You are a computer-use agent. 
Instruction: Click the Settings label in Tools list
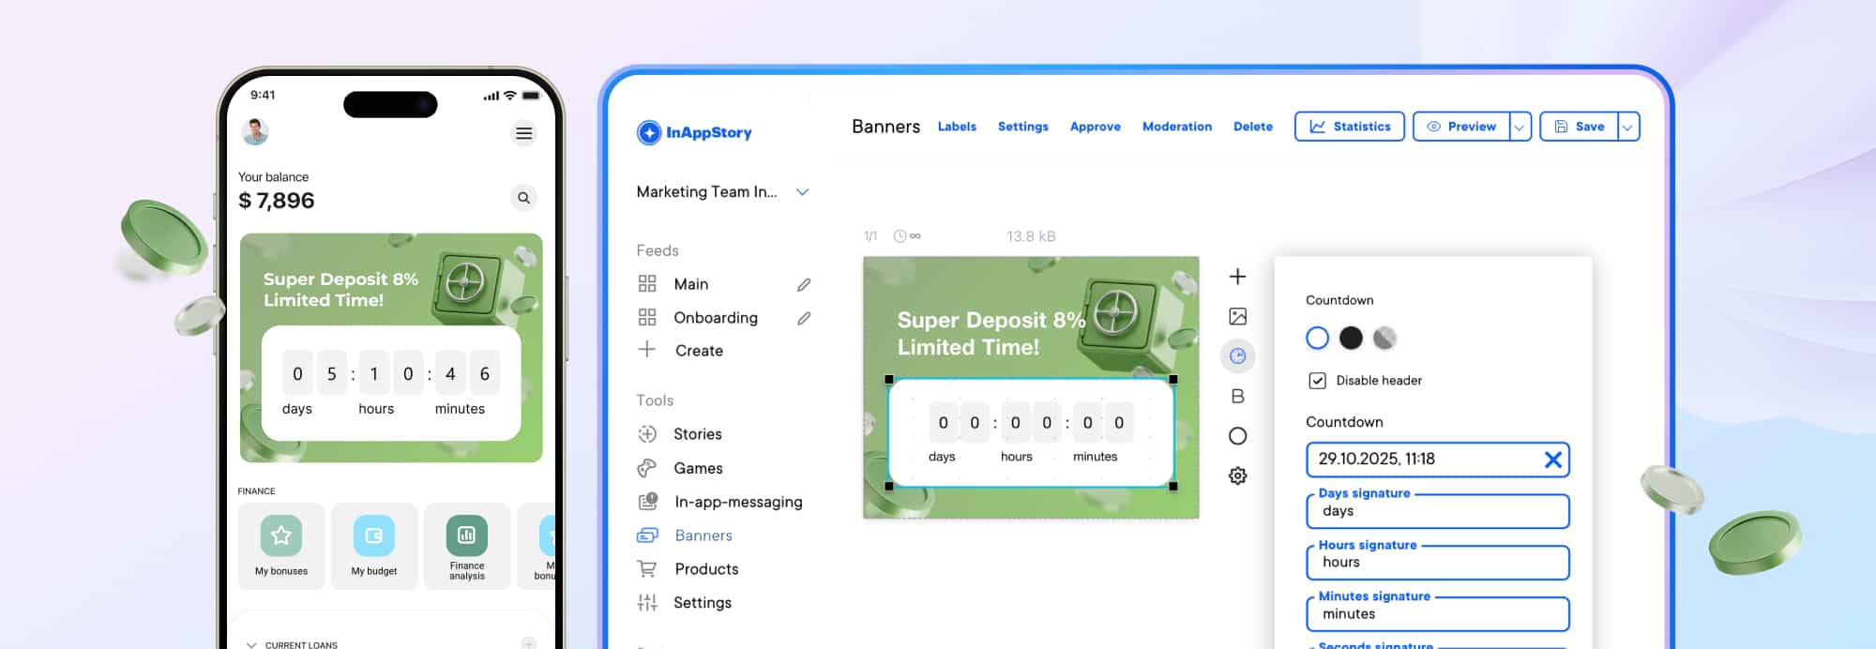703,603
